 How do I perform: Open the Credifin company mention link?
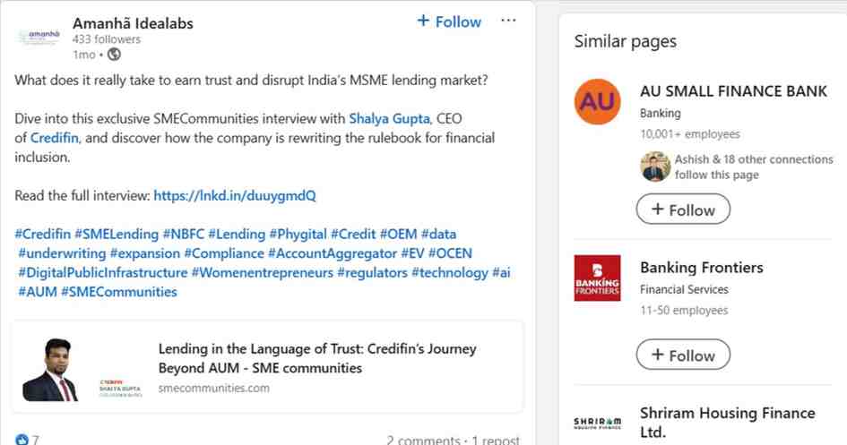[56, 138]
